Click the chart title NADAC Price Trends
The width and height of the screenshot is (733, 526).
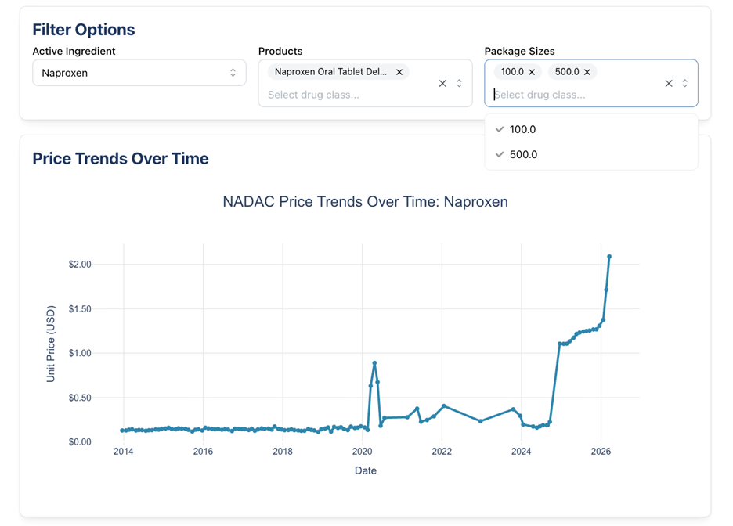[x=365, y=202]
